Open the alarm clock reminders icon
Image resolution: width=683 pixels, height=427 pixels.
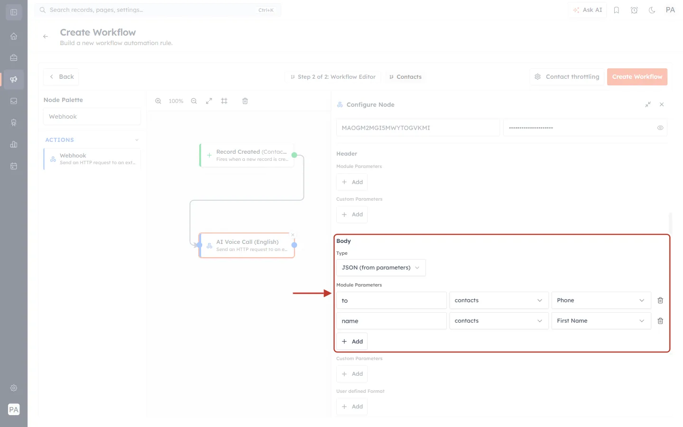634,10
